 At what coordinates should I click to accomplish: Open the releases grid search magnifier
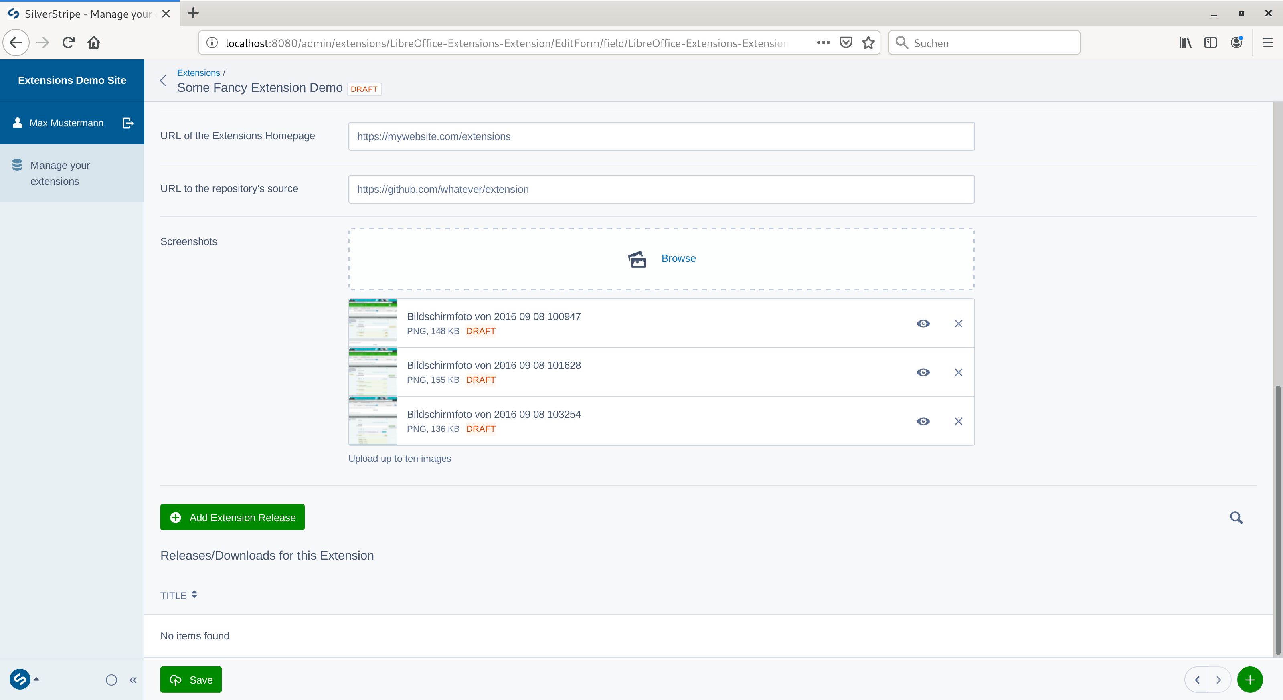click(x=1236, y=518)
